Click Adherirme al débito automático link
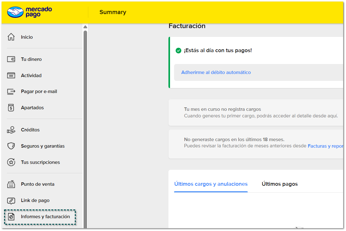The image size is (346, 231). click(216, 72)
